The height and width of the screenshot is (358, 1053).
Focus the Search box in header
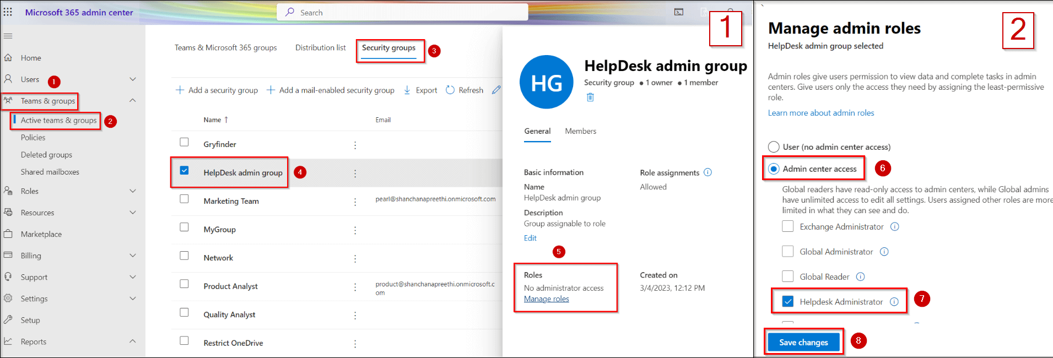pos(402,12)
